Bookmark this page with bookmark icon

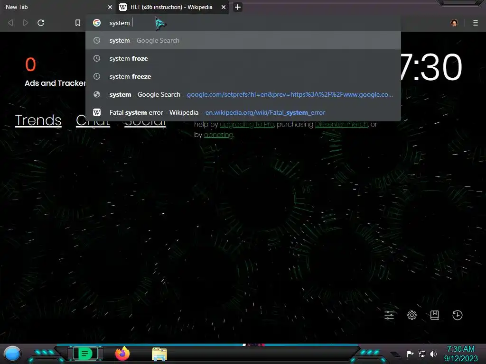point(78,23)
